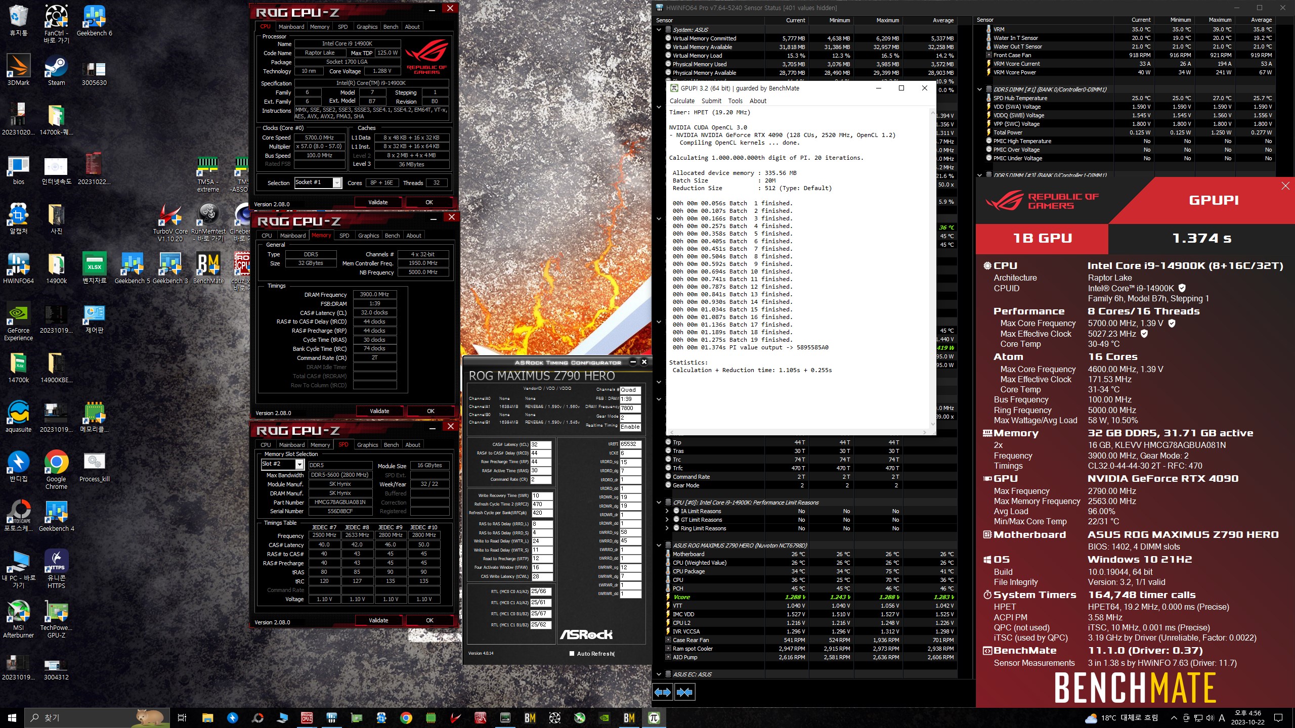Expand the Ring Limit Reasons row
Viewport: 1295px width, 728px height.
(x=667, y=528)
